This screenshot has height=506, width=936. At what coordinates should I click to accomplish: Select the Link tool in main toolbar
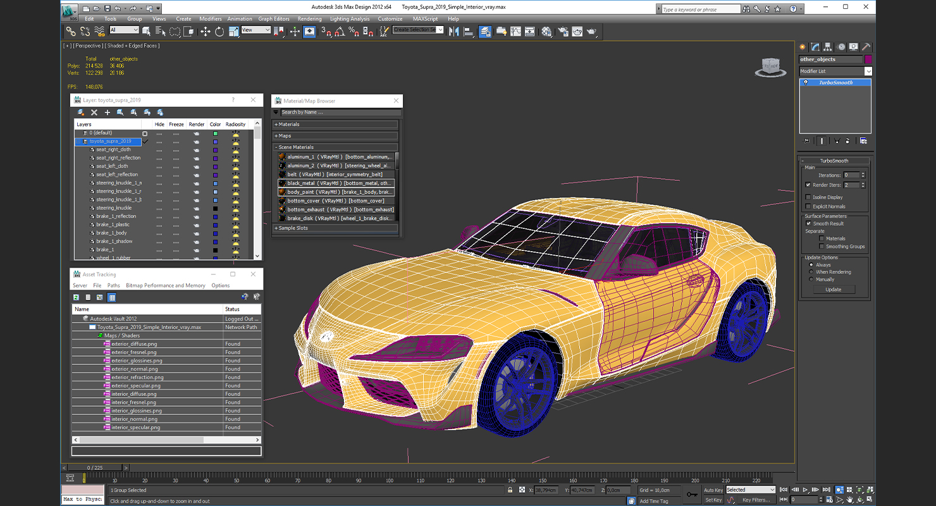click(x=70, y=31)
